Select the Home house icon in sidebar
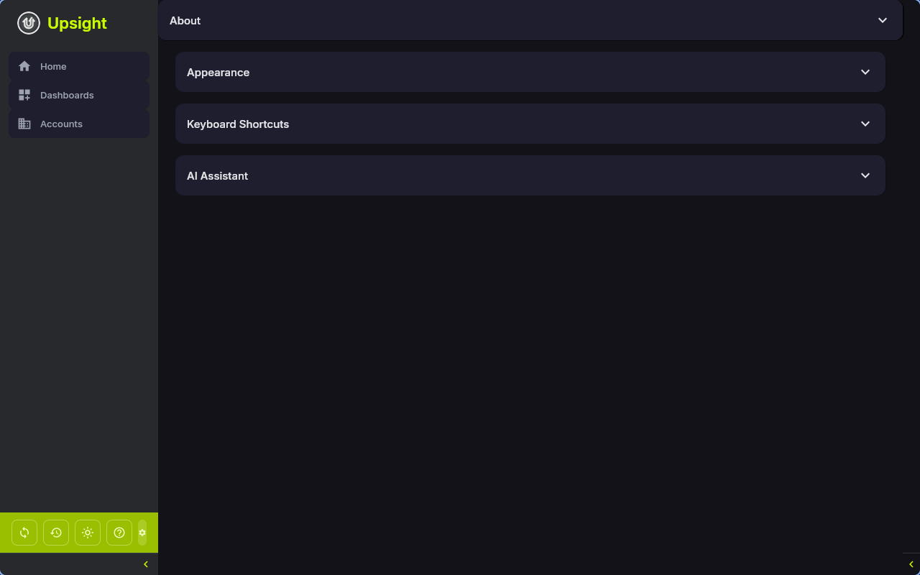 tap(23, 66)
